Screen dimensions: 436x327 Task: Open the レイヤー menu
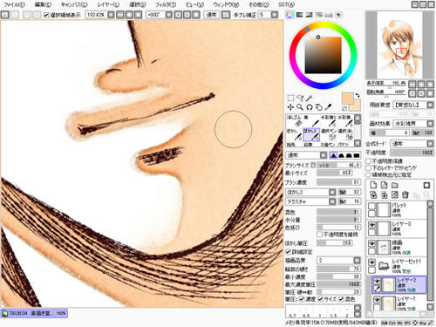(108, 4)
